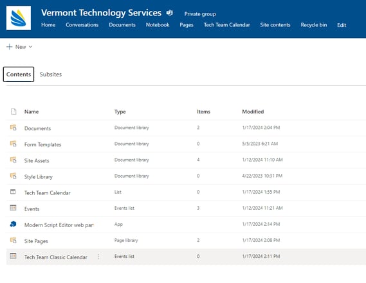Click the Tech Team Classic Calendar icon
Image resolution: width=366 pixels, height=283 pixels.
13,256
